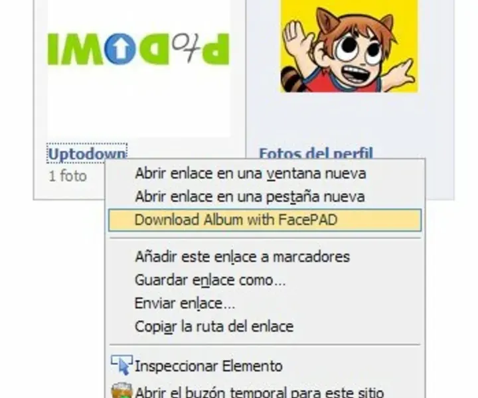Click the 1 foto count label
Viewport: 478px width, 398px height.
point(68,176)
